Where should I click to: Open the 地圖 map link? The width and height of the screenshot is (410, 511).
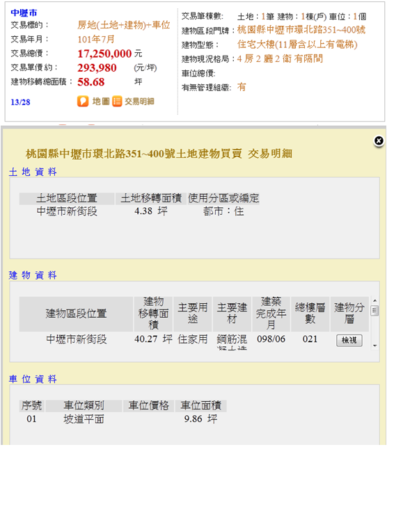click(101, 102)
